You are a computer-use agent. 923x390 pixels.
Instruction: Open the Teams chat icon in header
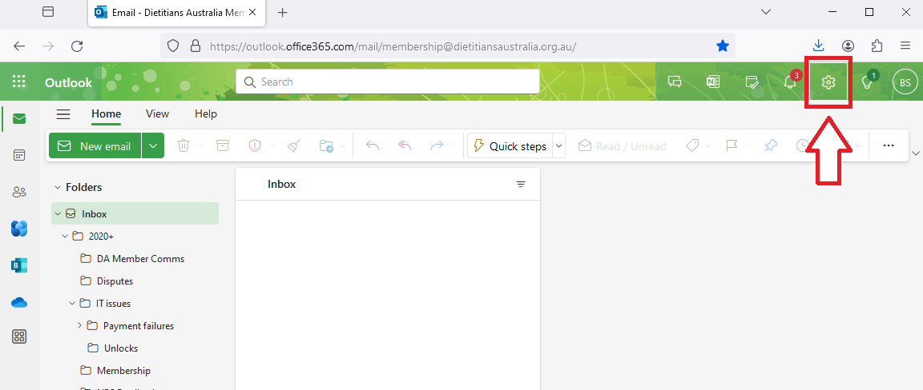[x=675, y=82]
